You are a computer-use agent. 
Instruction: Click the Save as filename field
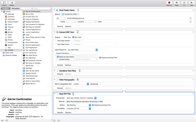tap(88, 102)
